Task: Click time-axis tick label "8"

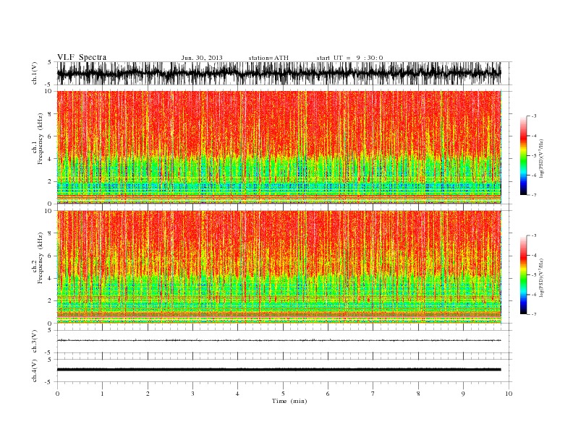Action: (418, 394)
